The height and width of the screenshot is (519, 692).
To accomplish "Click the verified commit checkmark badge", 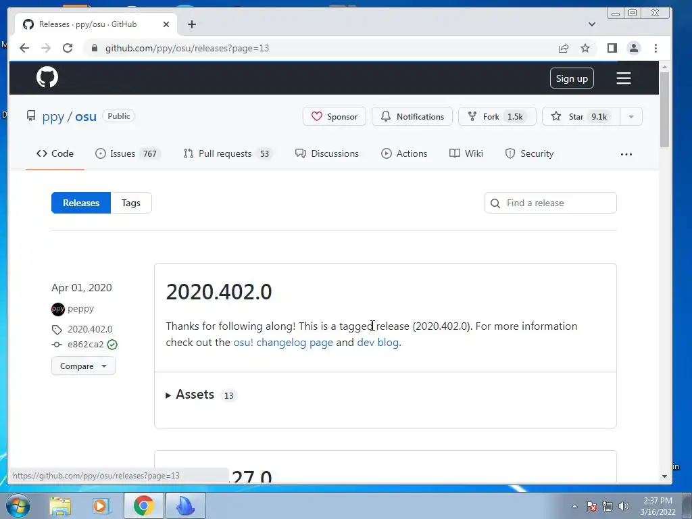I will tap(113, 345).
